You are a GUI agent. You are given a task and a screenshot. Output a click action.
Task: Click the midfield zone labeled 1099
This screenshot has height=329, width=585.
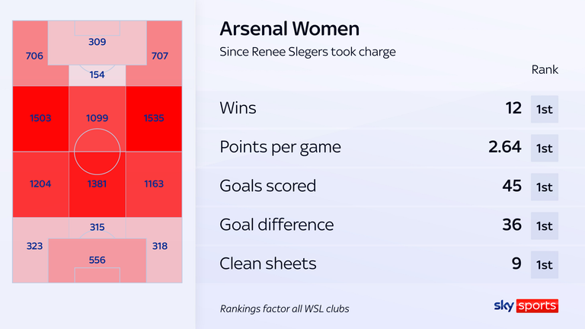pos(97,119)
